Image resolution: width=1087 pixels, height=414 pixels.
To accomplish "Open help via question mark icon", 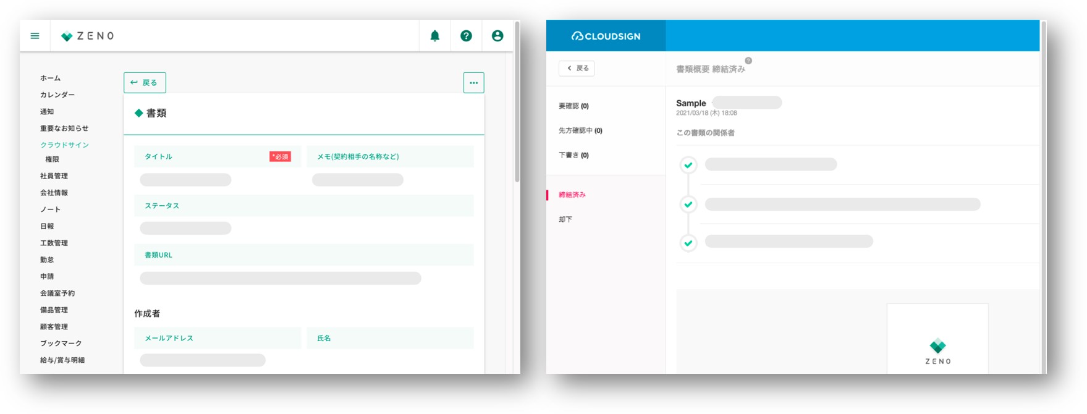I will [466, 36].
